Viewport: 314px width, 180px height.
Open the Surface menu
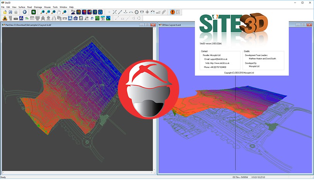tap(22, 7)
